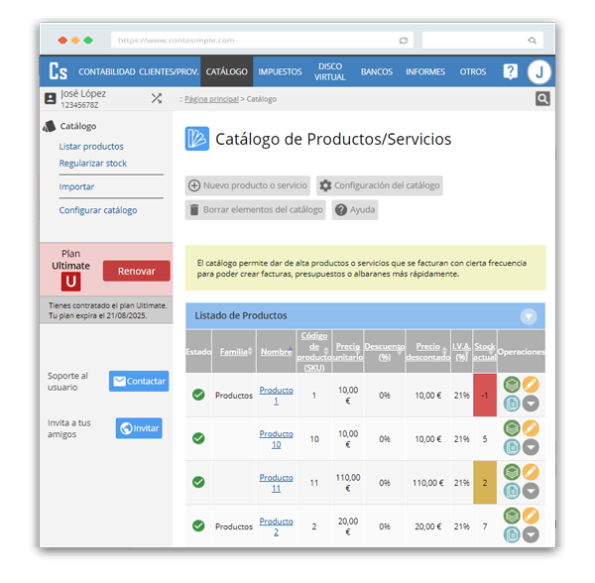
Task: Click Nuevo producto o servicio button
Action: coord(248,185)
